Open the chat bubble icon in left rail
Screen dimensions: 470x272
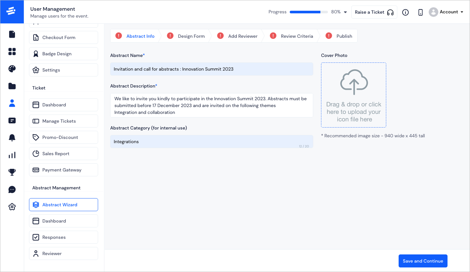pos(12,189)
